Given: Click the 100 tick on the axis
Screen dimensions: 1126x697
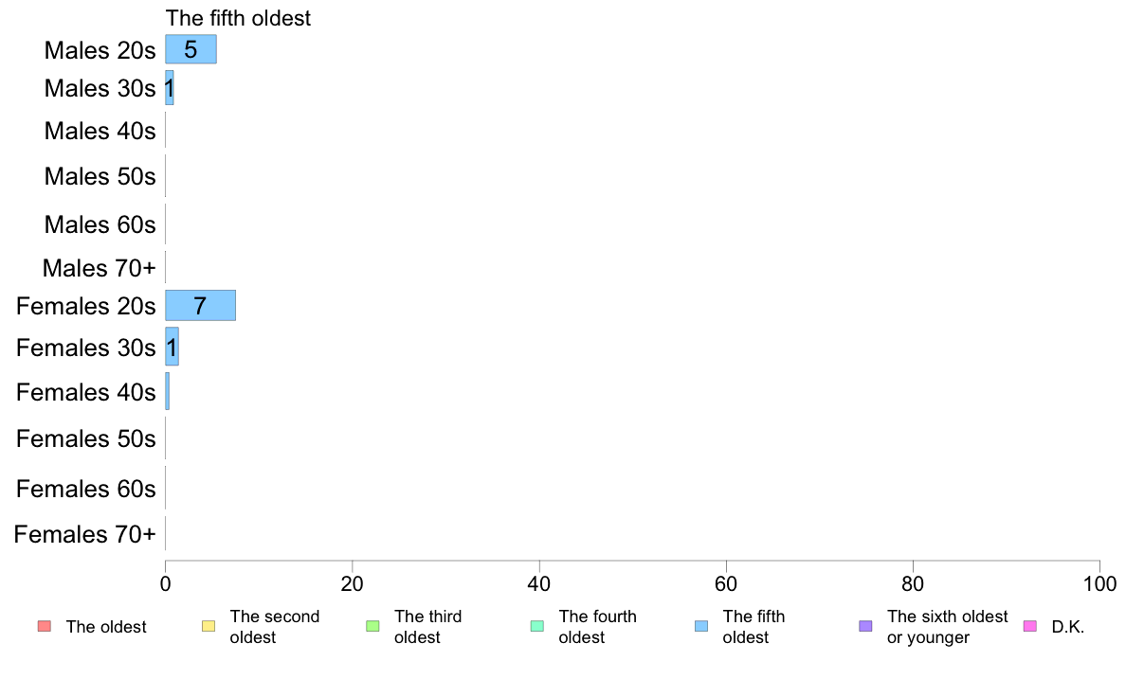Looking at the screenshot, I should 1099,583.
